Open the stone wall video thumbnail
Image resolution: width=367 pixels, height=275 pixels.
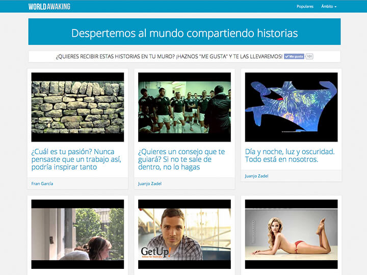(77, 107)
